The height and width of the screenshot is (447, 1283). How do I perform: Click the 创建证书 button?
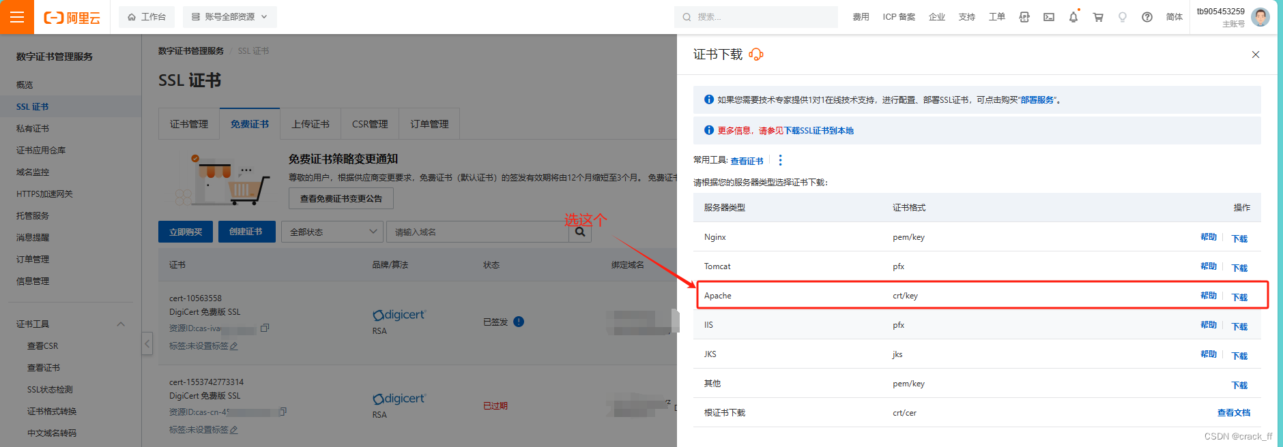click(246, 232)
